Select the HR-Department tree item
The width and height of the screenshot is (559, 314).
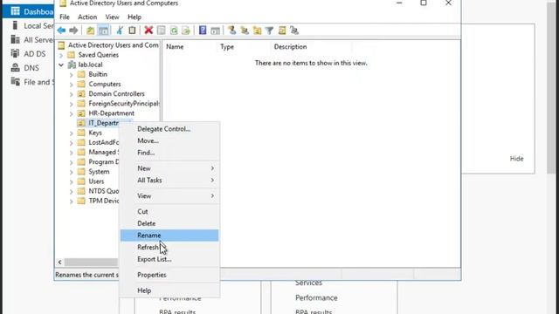pyautogui.click(x=111, y=113)
